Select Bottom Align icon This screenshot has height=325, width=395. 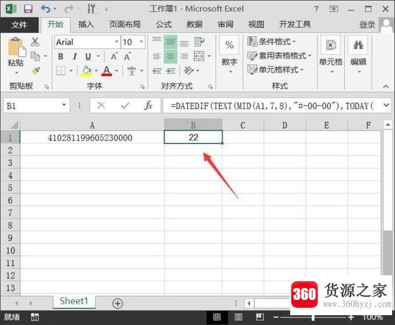[184, 42]
